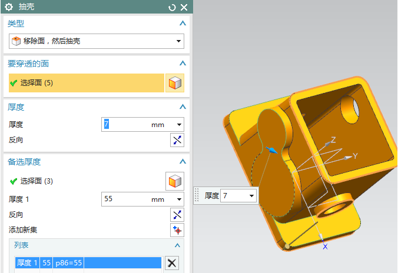Delete the selected thickness list entry
This screenshot has width=398, height=273.
tap(171, 263)
